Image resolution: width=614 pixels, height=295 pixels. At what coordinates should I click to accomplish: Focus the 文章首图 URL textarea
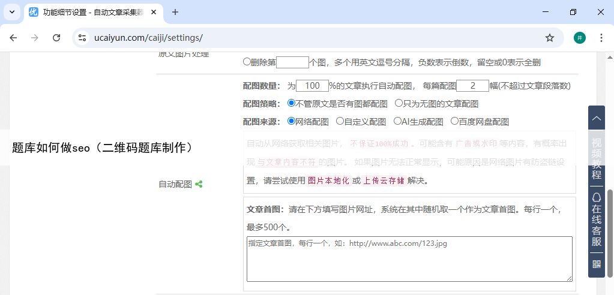409,258
